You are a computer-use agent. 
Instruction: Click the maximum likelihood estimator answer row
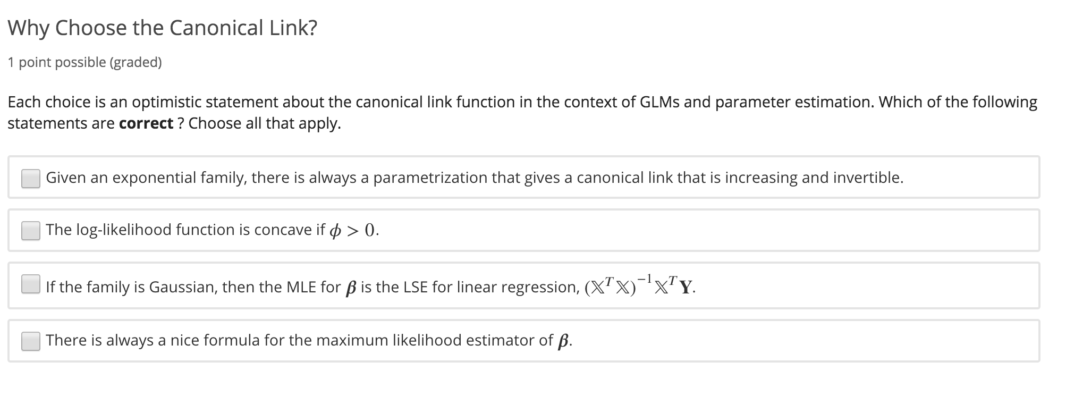click(308, 340)
